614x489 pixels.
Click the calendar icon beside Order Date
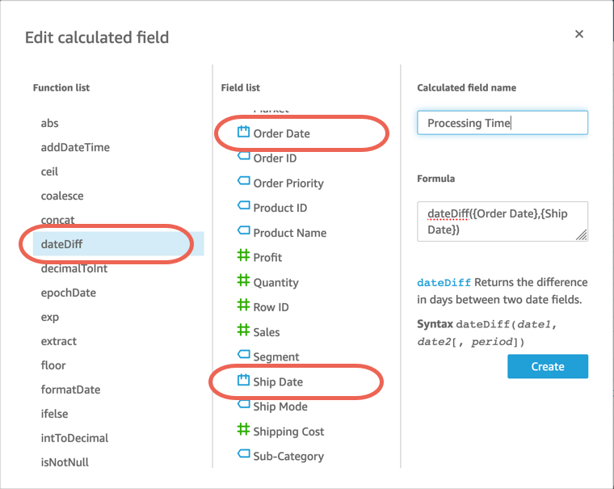243,132
